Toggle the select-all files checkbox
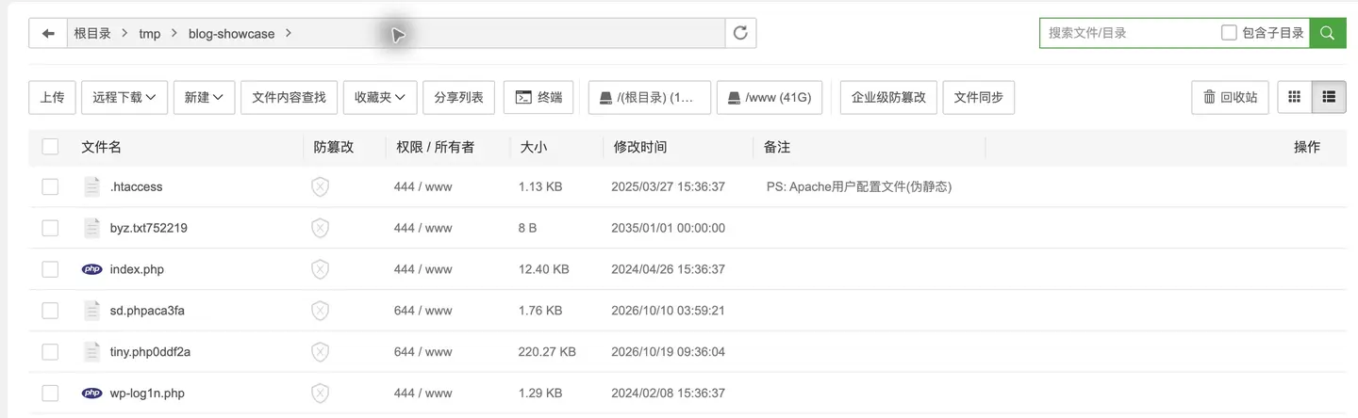1358x418 pixels. pos(50,147)
